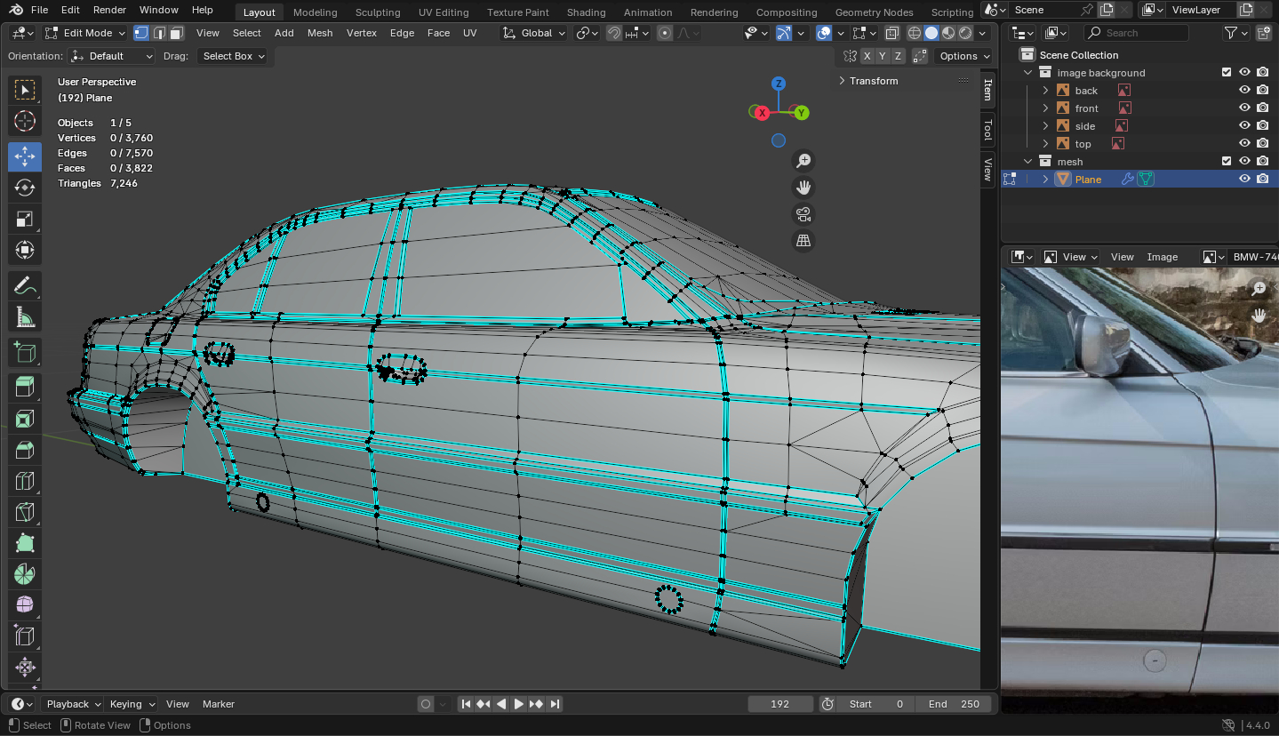Toggle visibility of the front image

click(x=1244, y=108)
